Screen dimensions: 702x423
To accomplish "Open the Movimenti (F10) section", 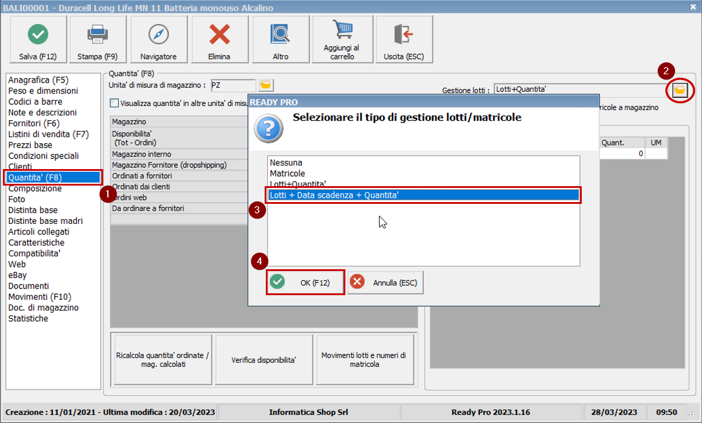I will pyautogui.click(x=38, y=296).
